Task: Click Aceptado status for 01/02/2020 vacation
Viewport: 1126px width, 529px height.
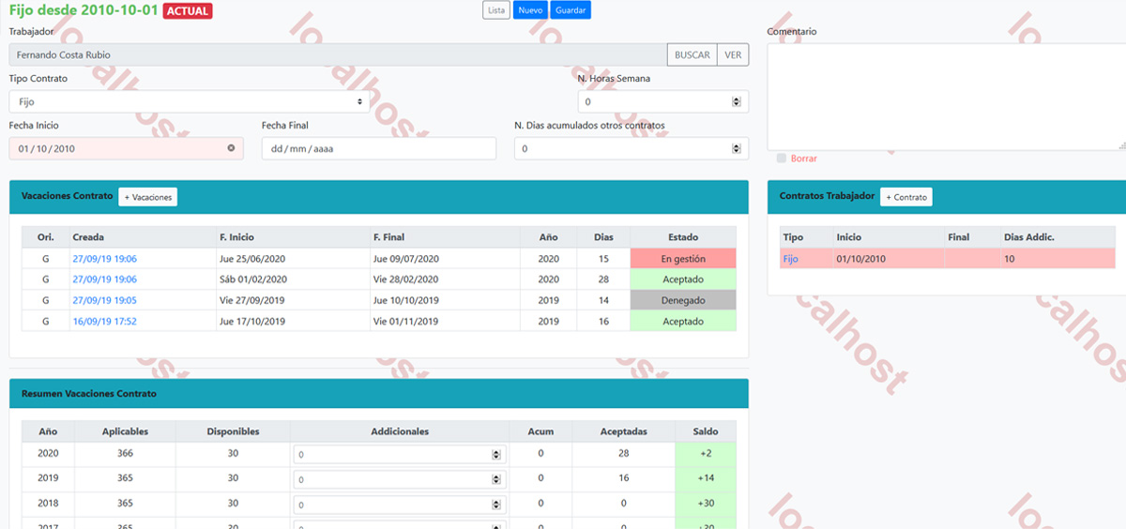Action: pos(683,280)
